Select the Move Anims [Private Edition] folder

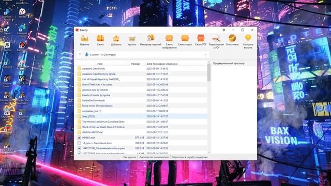pyautogui.click(x=141, y=105)
